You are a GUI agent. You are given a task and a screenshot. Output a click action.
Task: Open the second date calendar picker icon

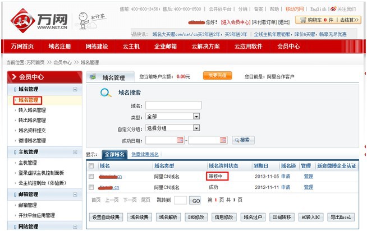(x=223, y=140)
